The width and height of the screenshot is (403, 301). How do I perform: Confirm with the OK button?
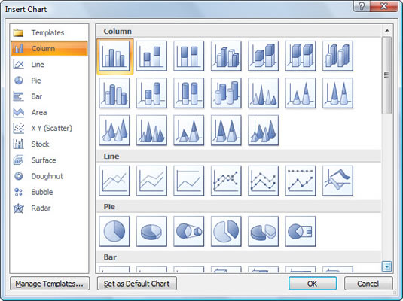(313, 284)
